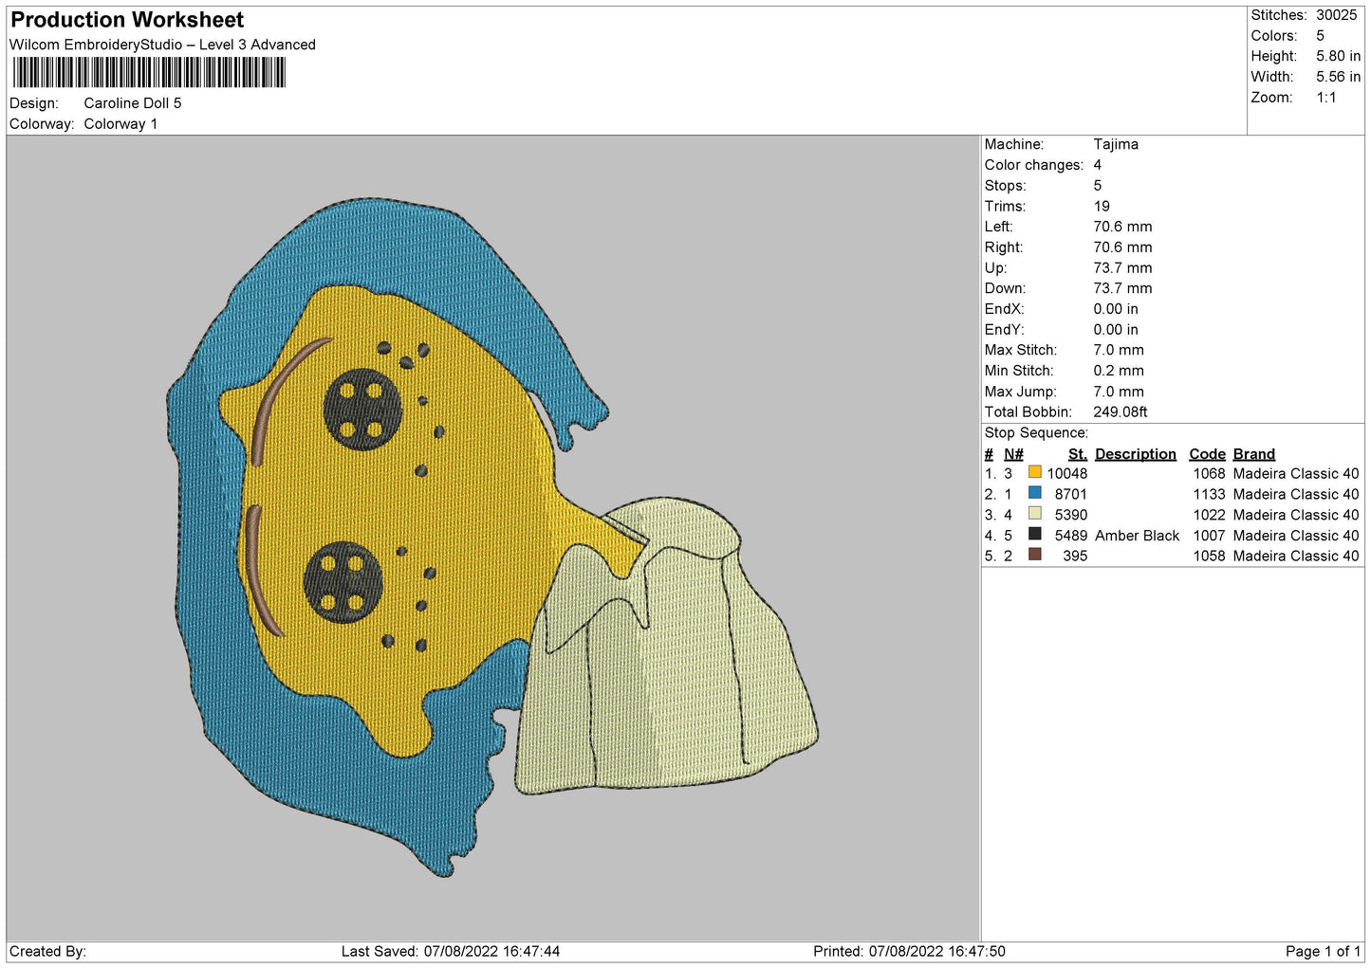
Task: Click the 'St.' column header
Action: coord(1077,454)
